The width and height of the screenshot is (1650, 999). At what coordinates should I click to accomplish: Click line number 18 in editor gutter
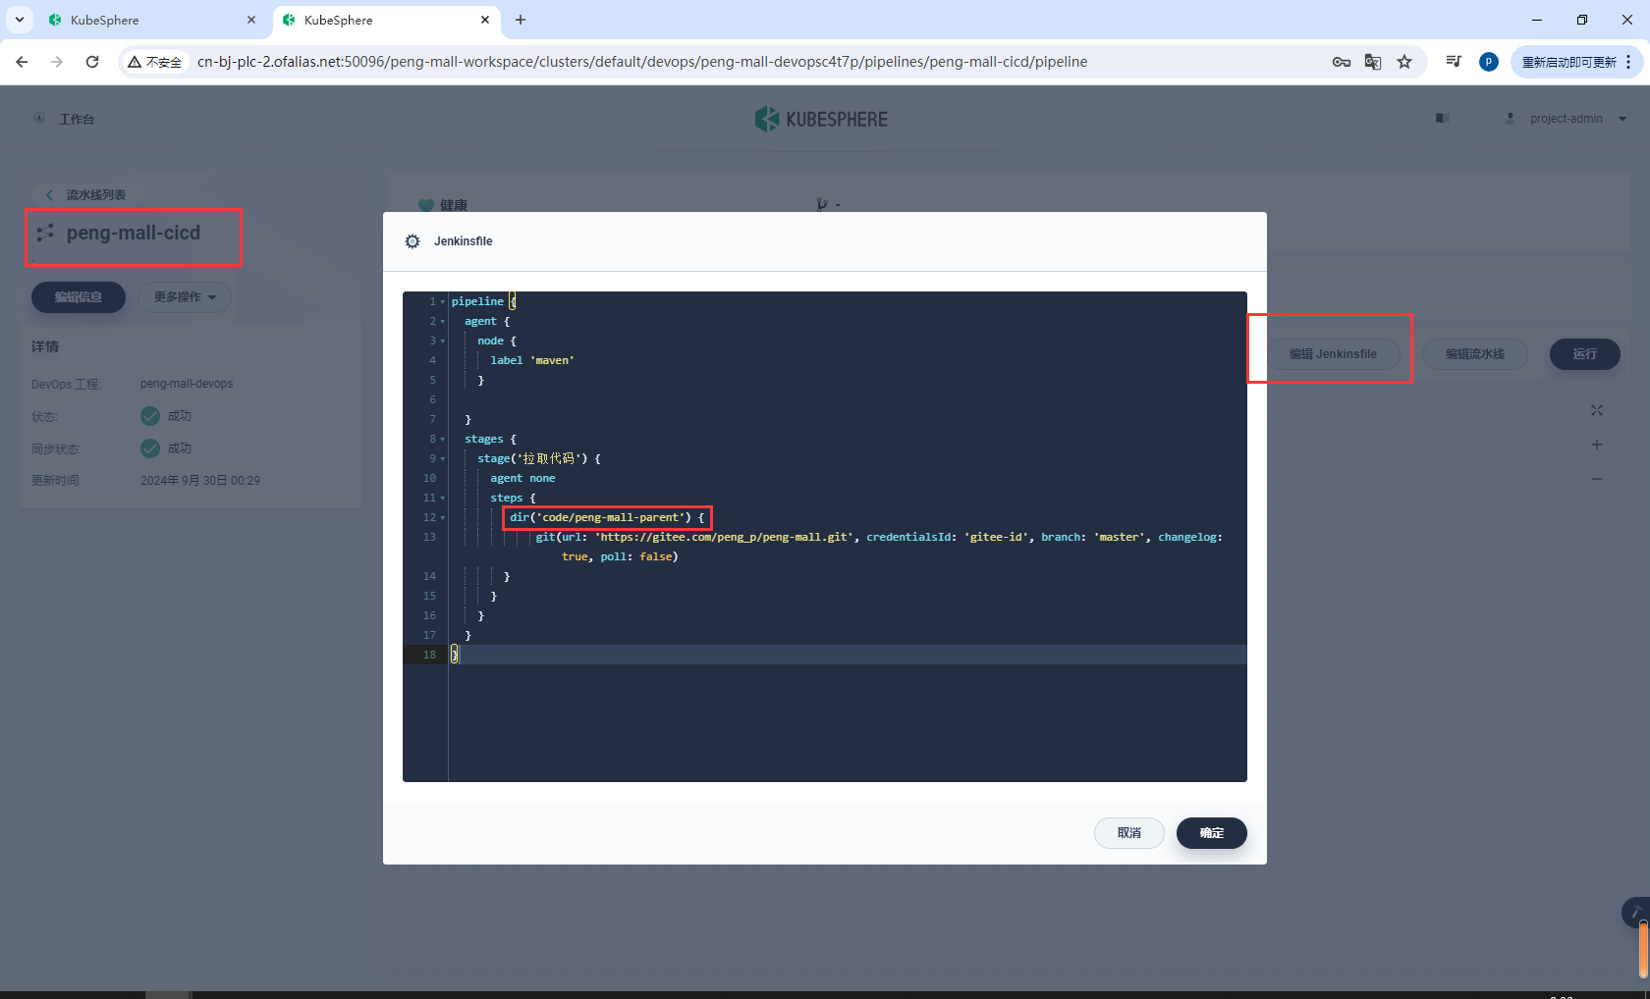click(429, 655)
